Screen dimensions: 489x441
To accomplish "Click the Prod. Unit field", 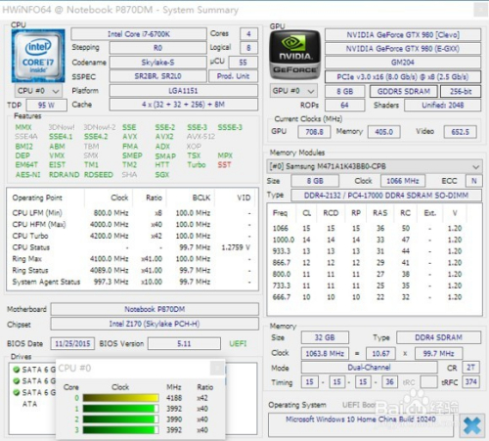I will [233, 76].
